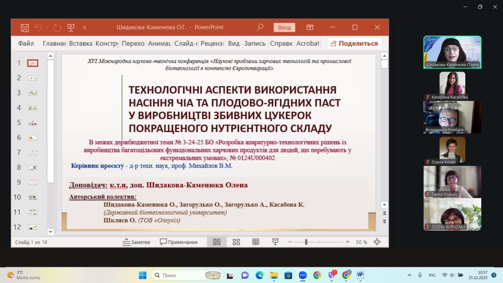
Task: Switch to slide sorter view icon
Action: click(x=236, y=242)
